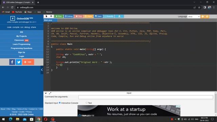Download the code using the download icon
217x122 pixels.
coord(119,16)
